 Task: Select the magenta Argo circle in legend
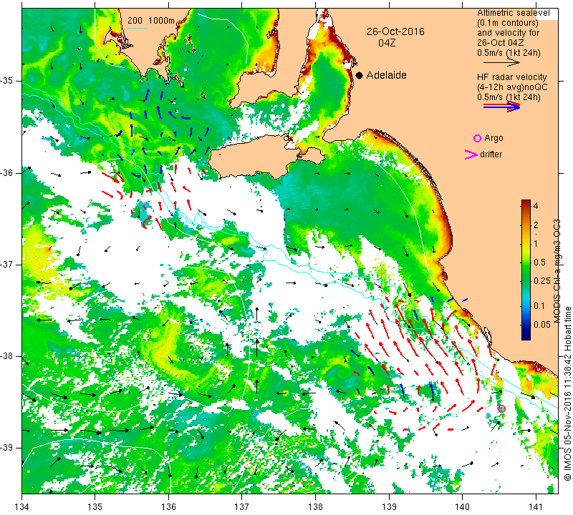click(x=477, y=138)
